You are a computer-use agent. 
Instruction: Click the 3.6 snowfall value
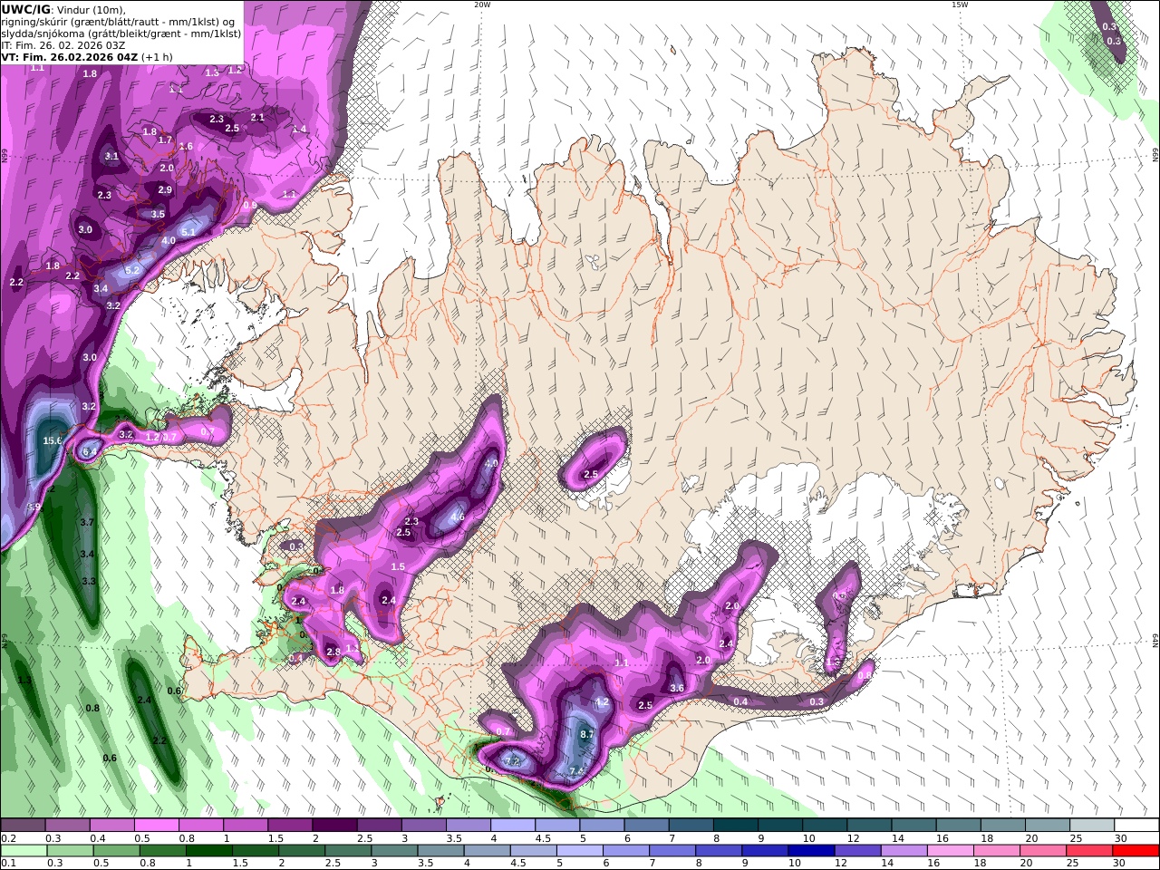(676, 688)
